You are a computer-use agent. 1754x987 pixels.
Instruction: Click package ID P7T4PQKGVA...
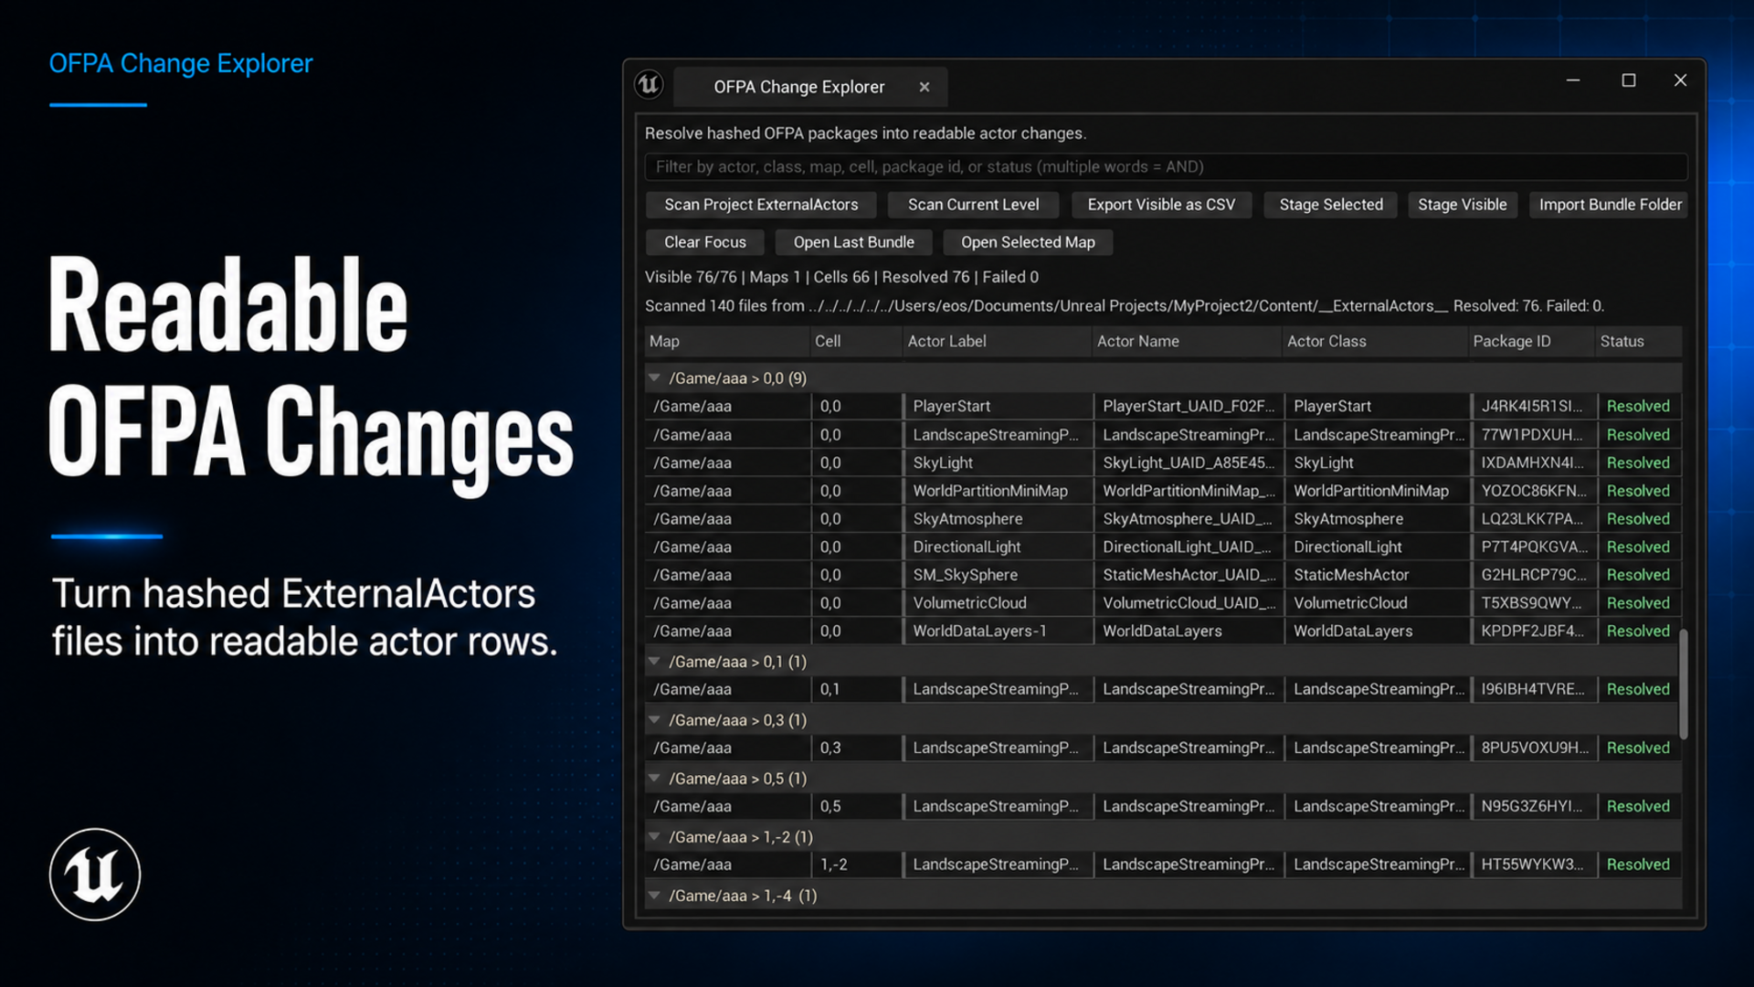[1534, 547]
